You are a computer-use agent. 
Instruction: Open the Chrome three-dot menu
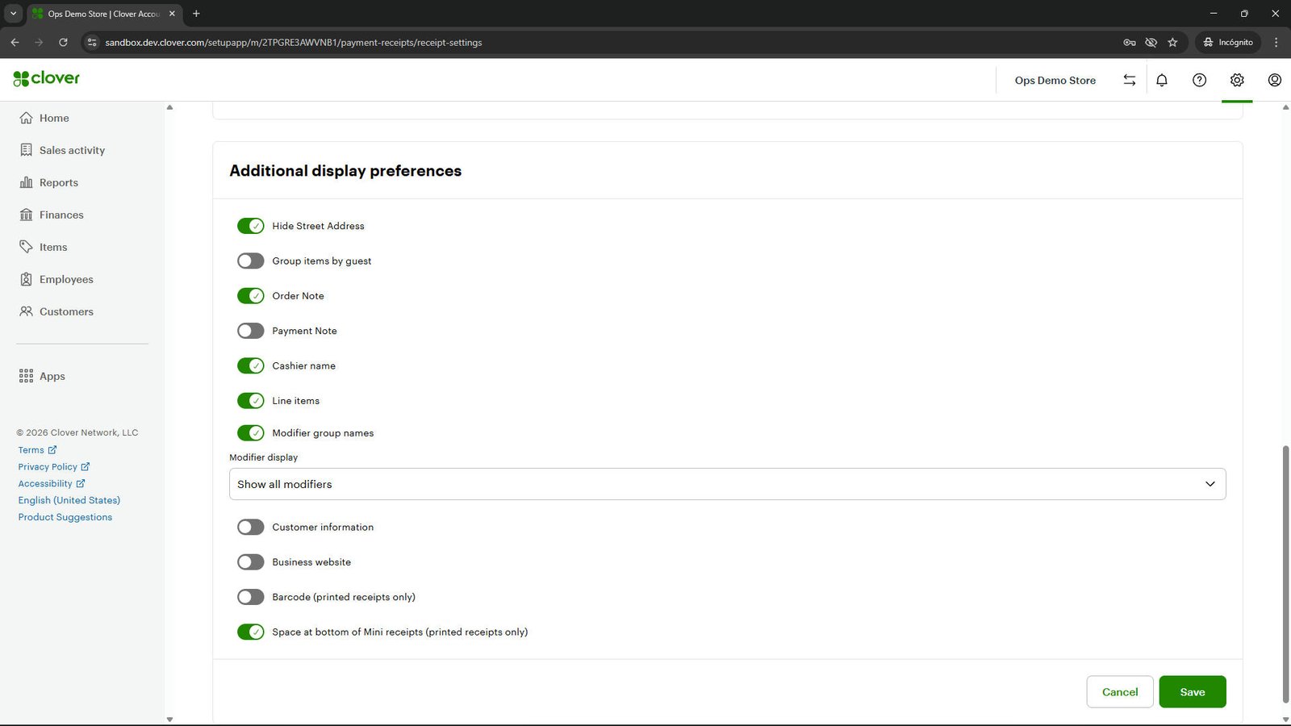(x=1276, y=42)
